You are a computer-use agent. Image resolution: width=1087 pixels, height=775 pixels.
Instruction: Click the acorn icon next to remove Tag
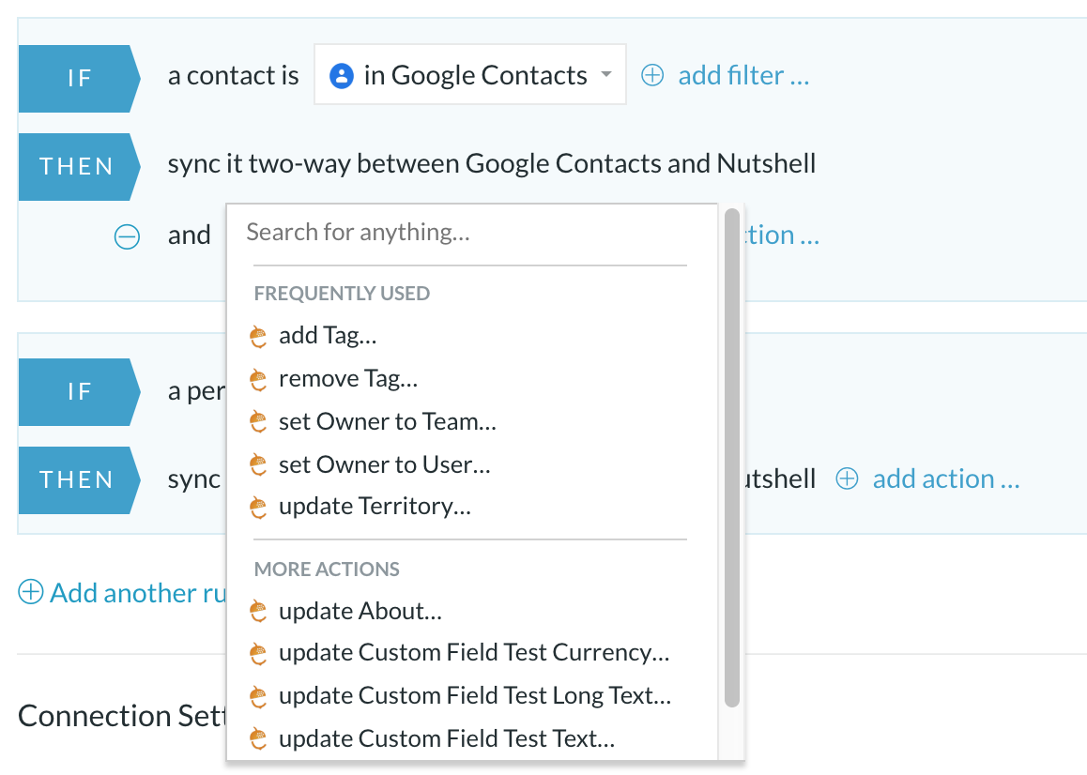click(x=258, y=379)
